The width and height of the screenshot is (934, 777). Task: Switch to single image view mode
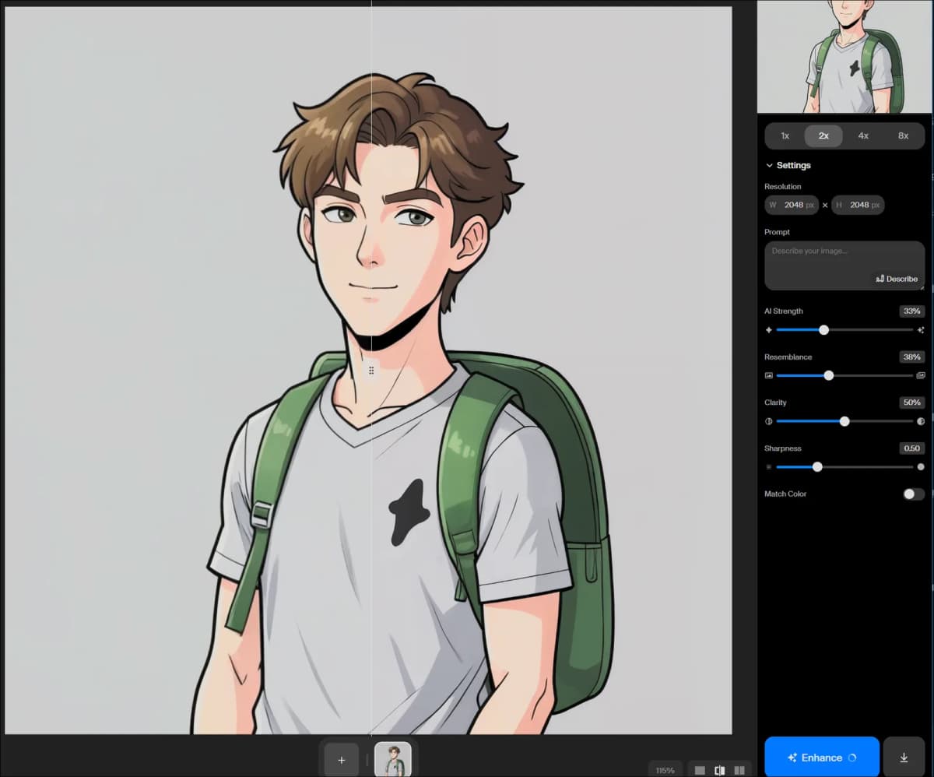tap(700, 770)
